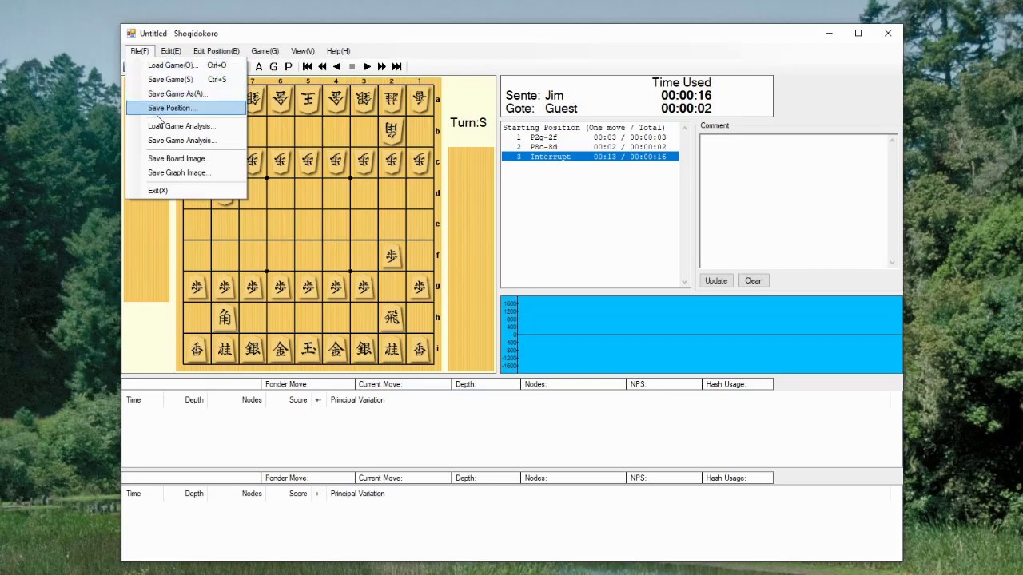This screenshot has width=1023, height=575.
Task: Choose Save Graph Image menu entry
Action: (x=186, y=173)
